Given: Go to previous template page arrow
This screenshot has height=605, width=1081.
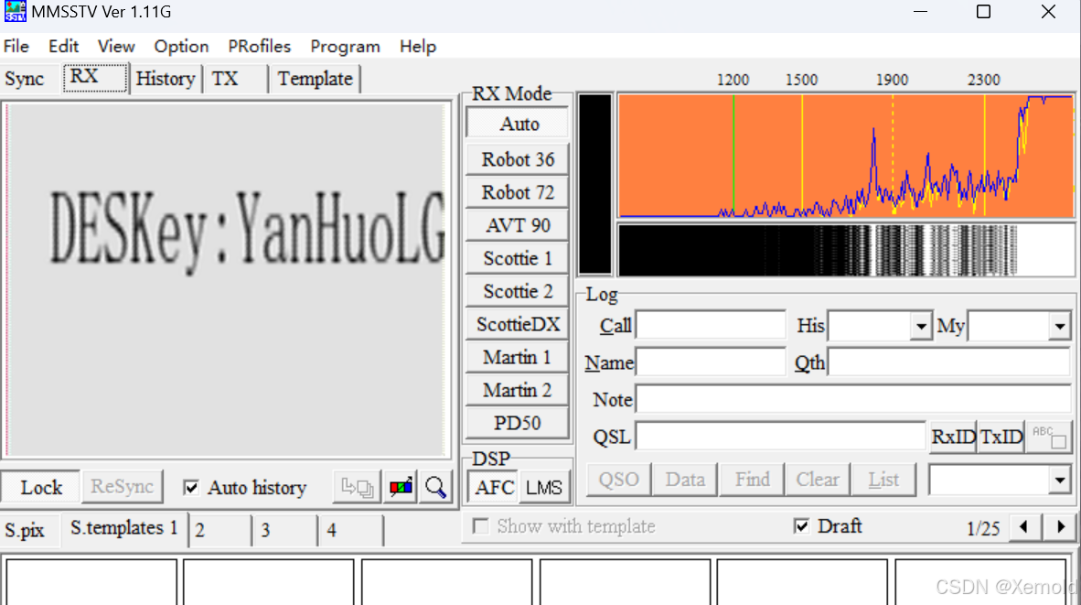Looking at the screenshot, I should click(x=1023, y=528).
